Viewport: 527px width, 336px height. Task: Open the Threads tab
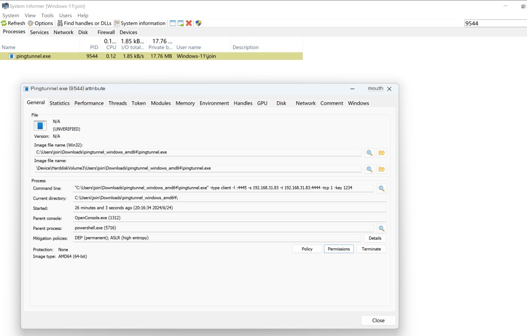click(x=118, y=103)
